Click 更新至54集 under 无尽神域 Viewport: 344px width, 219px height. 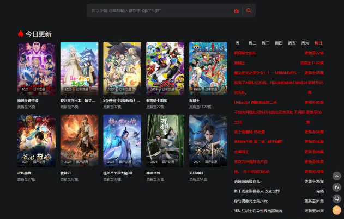coord(198,179)
